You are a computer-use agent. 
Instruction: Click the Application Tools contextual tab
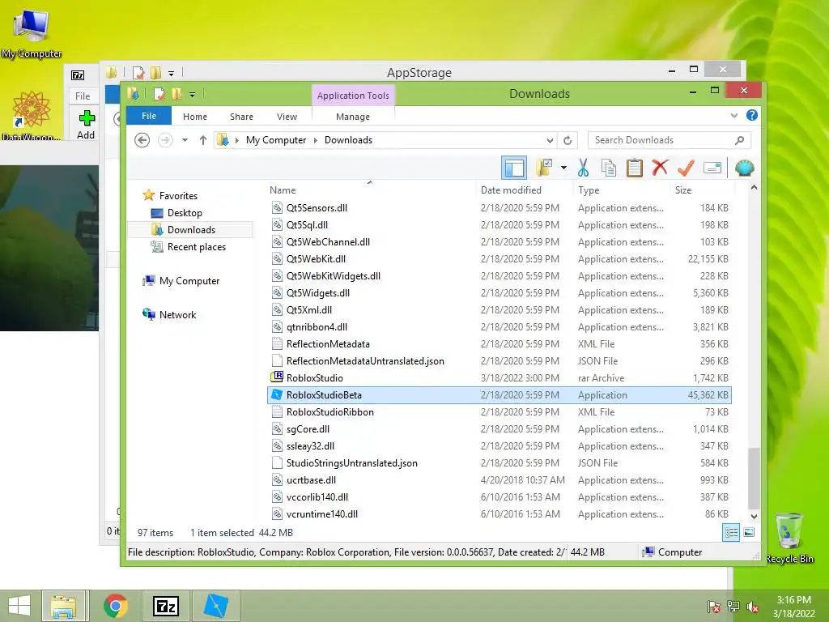click(x=353, y=96)
